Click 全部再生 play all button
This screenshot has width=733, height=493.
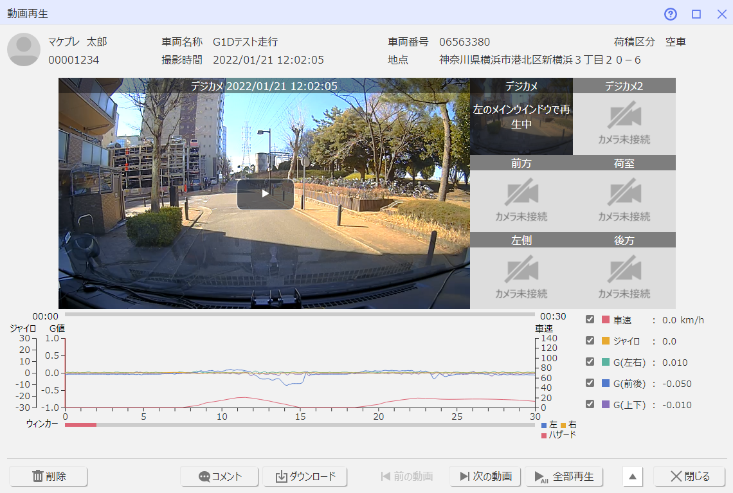565,476
